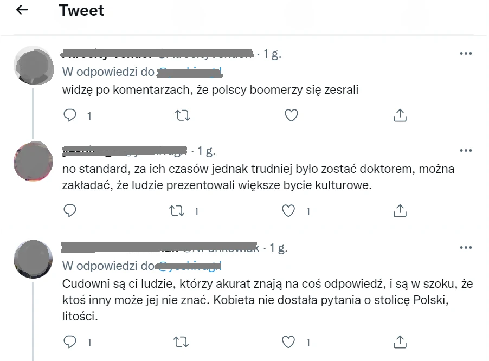Image resolution: width=489 pixels, height=361 pixels.
Task: Retweet the first tweet about polscy boomerzy
Action: coord(183,115)
